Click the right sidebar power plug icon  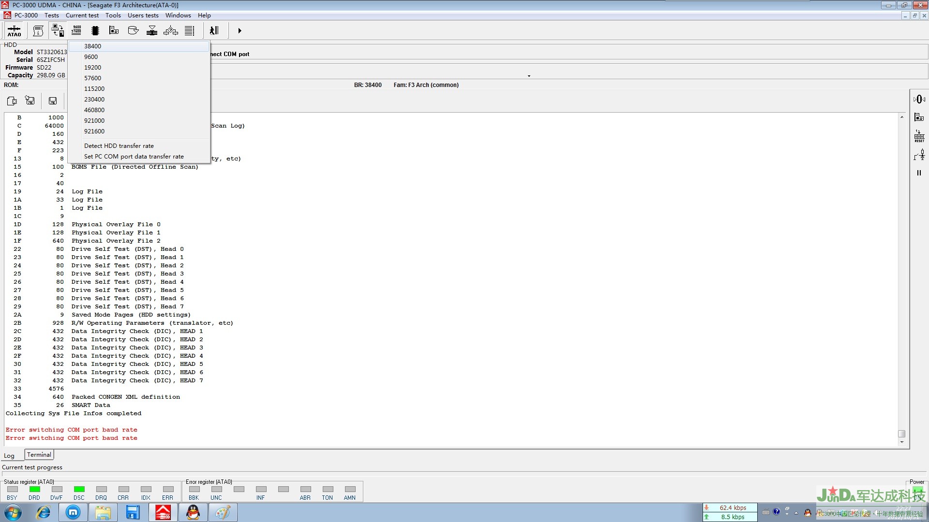[x=919, y=155]
